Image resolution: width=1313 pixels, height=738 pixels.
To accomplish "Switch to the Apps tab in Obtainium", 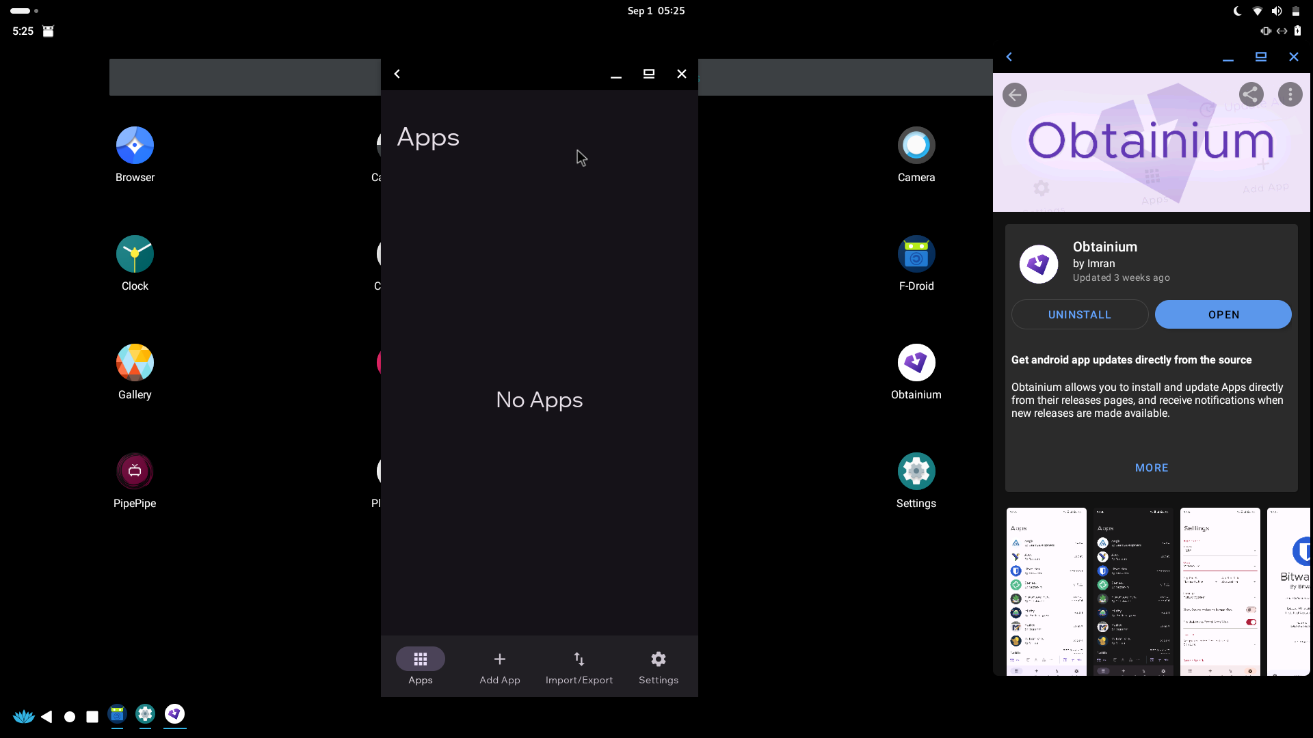I will pyautogui.click(x=421, y=666).
